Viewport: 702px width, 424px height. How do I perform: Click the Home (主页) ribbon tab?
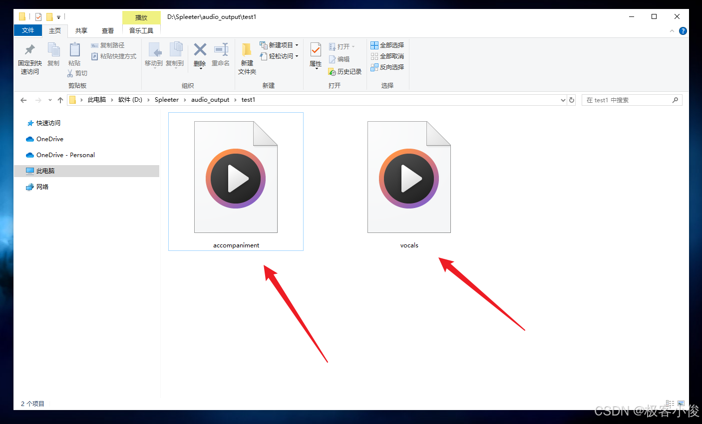click(55, 31)
